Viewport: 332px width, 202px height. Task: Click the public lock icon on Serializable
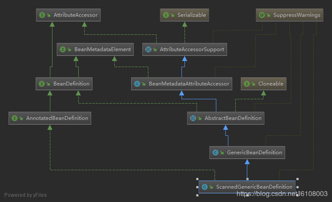coord(172,15)
